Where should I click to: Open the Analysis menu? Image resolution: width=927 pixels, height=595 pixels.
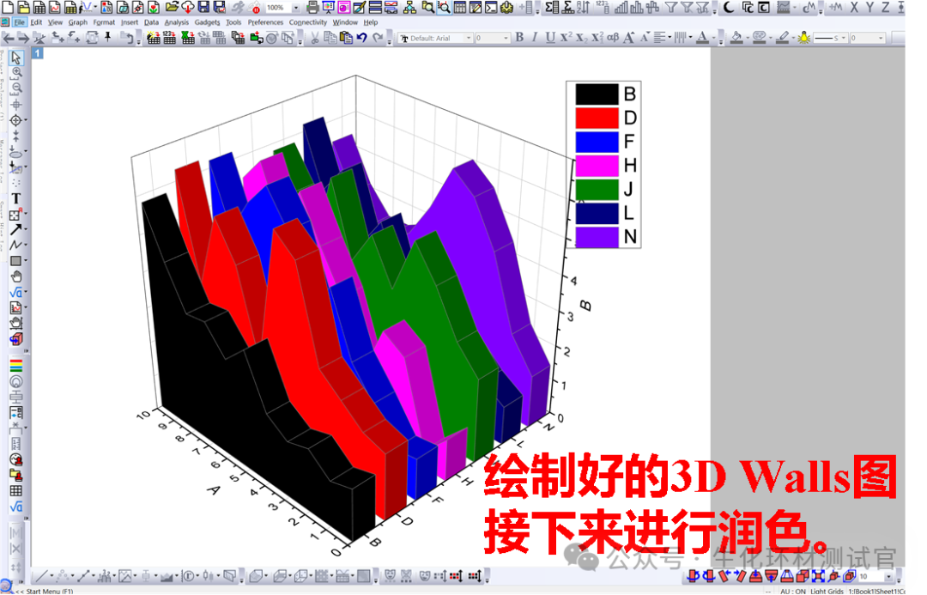tap(177, 22)
